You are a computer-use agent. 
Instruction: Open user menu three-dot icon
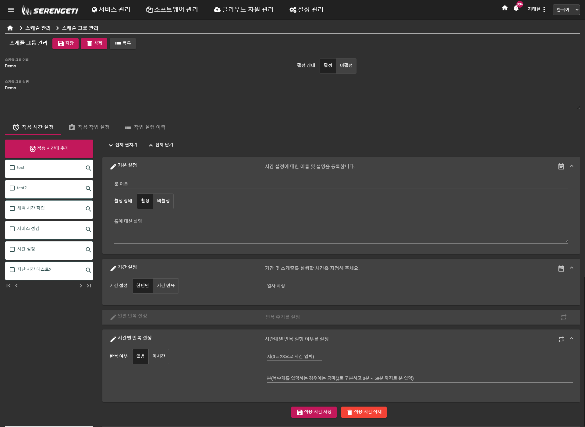tap(544, 9)
